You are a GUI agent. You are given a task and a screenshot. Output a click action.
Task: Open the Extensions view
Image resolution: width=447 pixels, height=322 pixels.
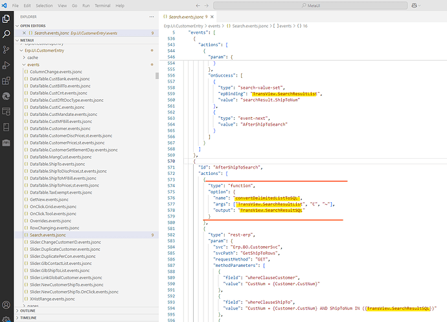click(x=6, y=81)
